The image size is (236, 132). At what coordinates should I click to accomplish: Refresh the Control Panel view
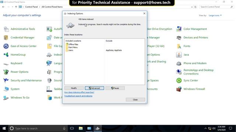[x=195, y=7]
